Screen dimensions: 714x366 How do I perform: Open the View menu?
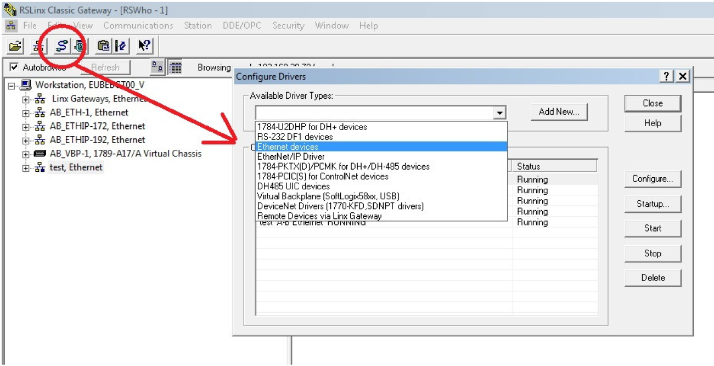[83, 25]
